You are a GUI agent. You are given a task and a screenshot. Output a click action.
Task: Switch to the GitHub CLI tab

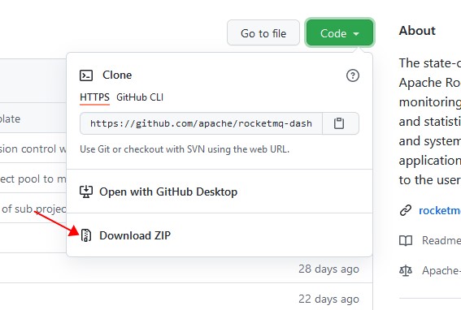(x=140, y=97)
